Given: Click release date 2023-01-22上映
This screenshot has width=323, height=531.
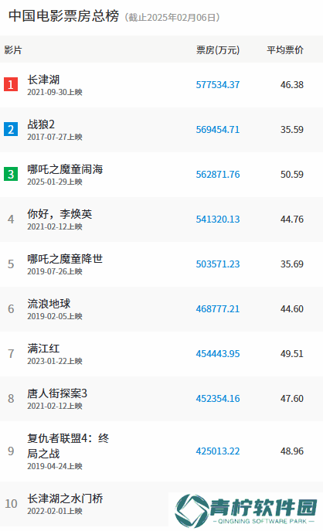Looking at the screenshot, I should click(55, 361).
